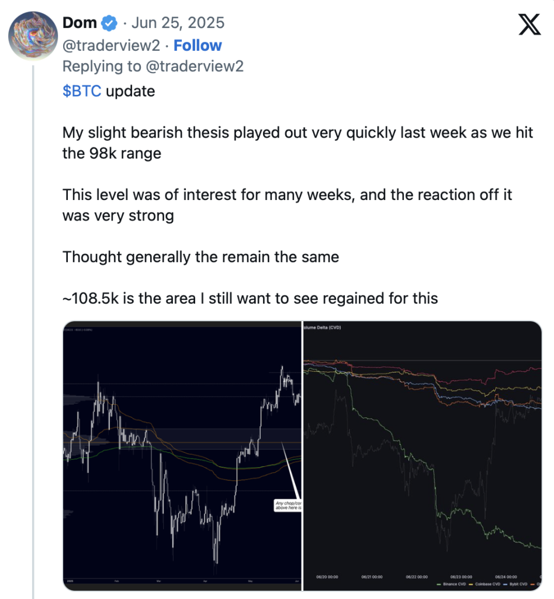The image size is (554, 599).
Task: Open the $BTC cashtag
Action: (x=82, y=91)
